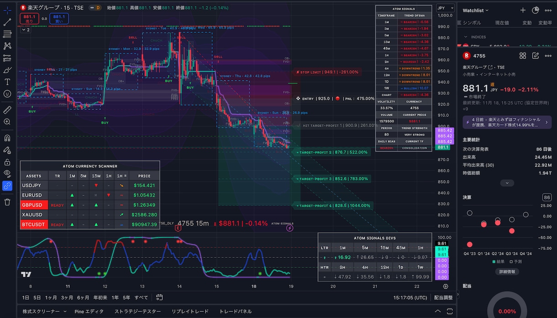The image size is (557, 318).
Task: Open the external link icon next to 楽天グループ
Action: click(x=491, y=67)
